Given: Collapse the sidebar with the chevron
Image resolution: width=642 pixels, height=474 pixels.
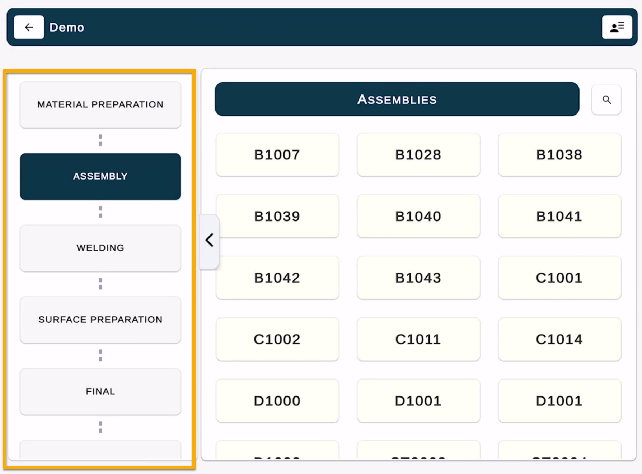Looking at the screenshot, I should click(210, 240).
